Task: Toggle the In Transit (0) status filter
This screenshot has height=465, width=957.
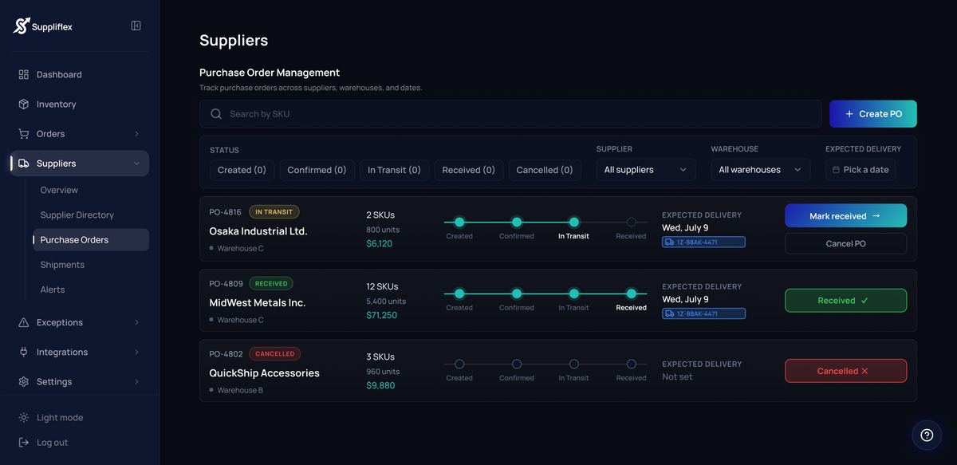Action: [x=394, y=170]
